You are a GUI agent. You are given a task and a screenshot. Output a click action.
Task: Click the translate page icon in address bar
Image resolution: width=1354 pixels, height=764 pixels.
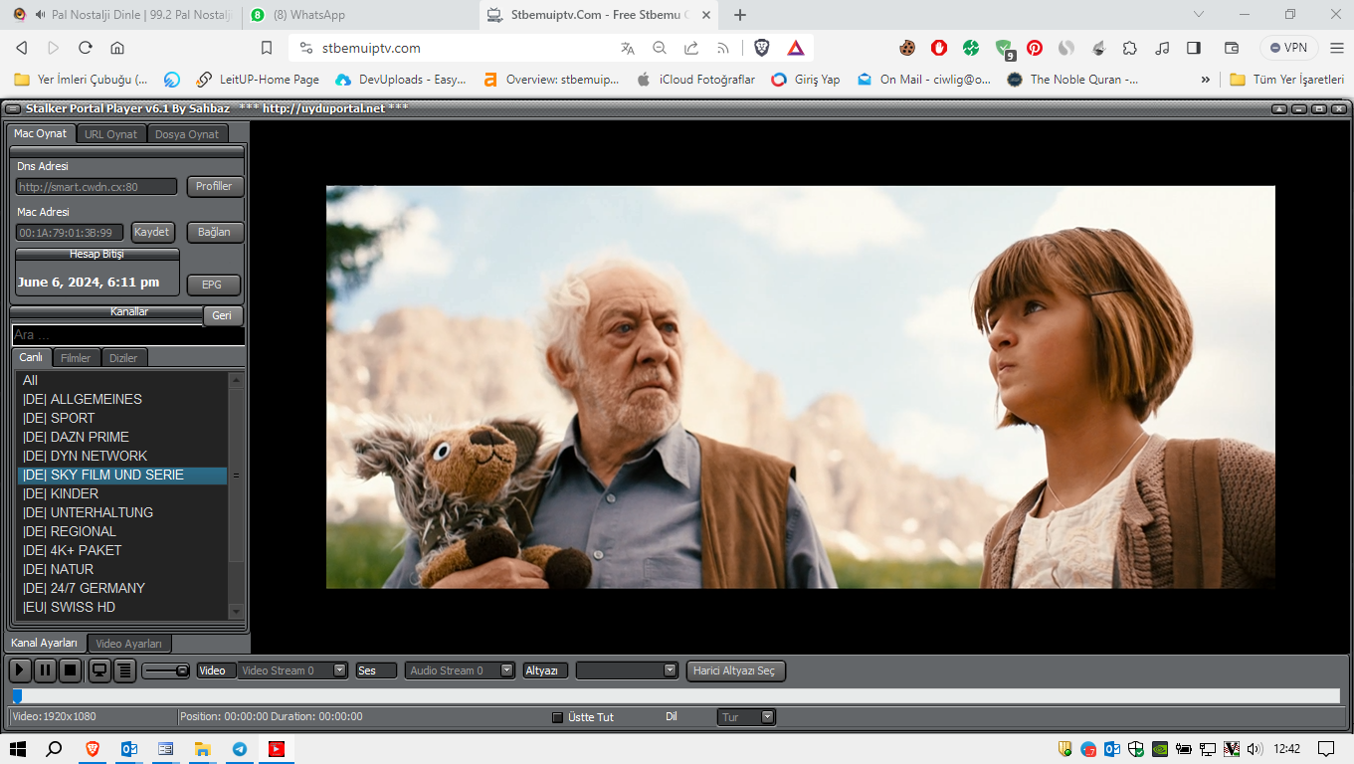click(x=628, y=48)
